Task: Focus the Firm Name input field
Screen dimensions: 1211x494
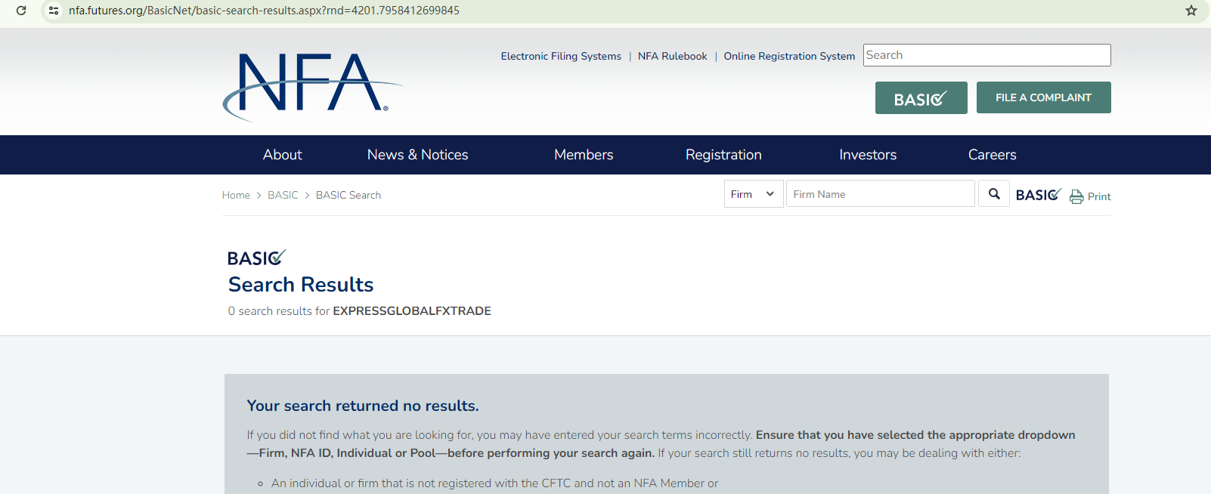Action: (x=880, y=194)
